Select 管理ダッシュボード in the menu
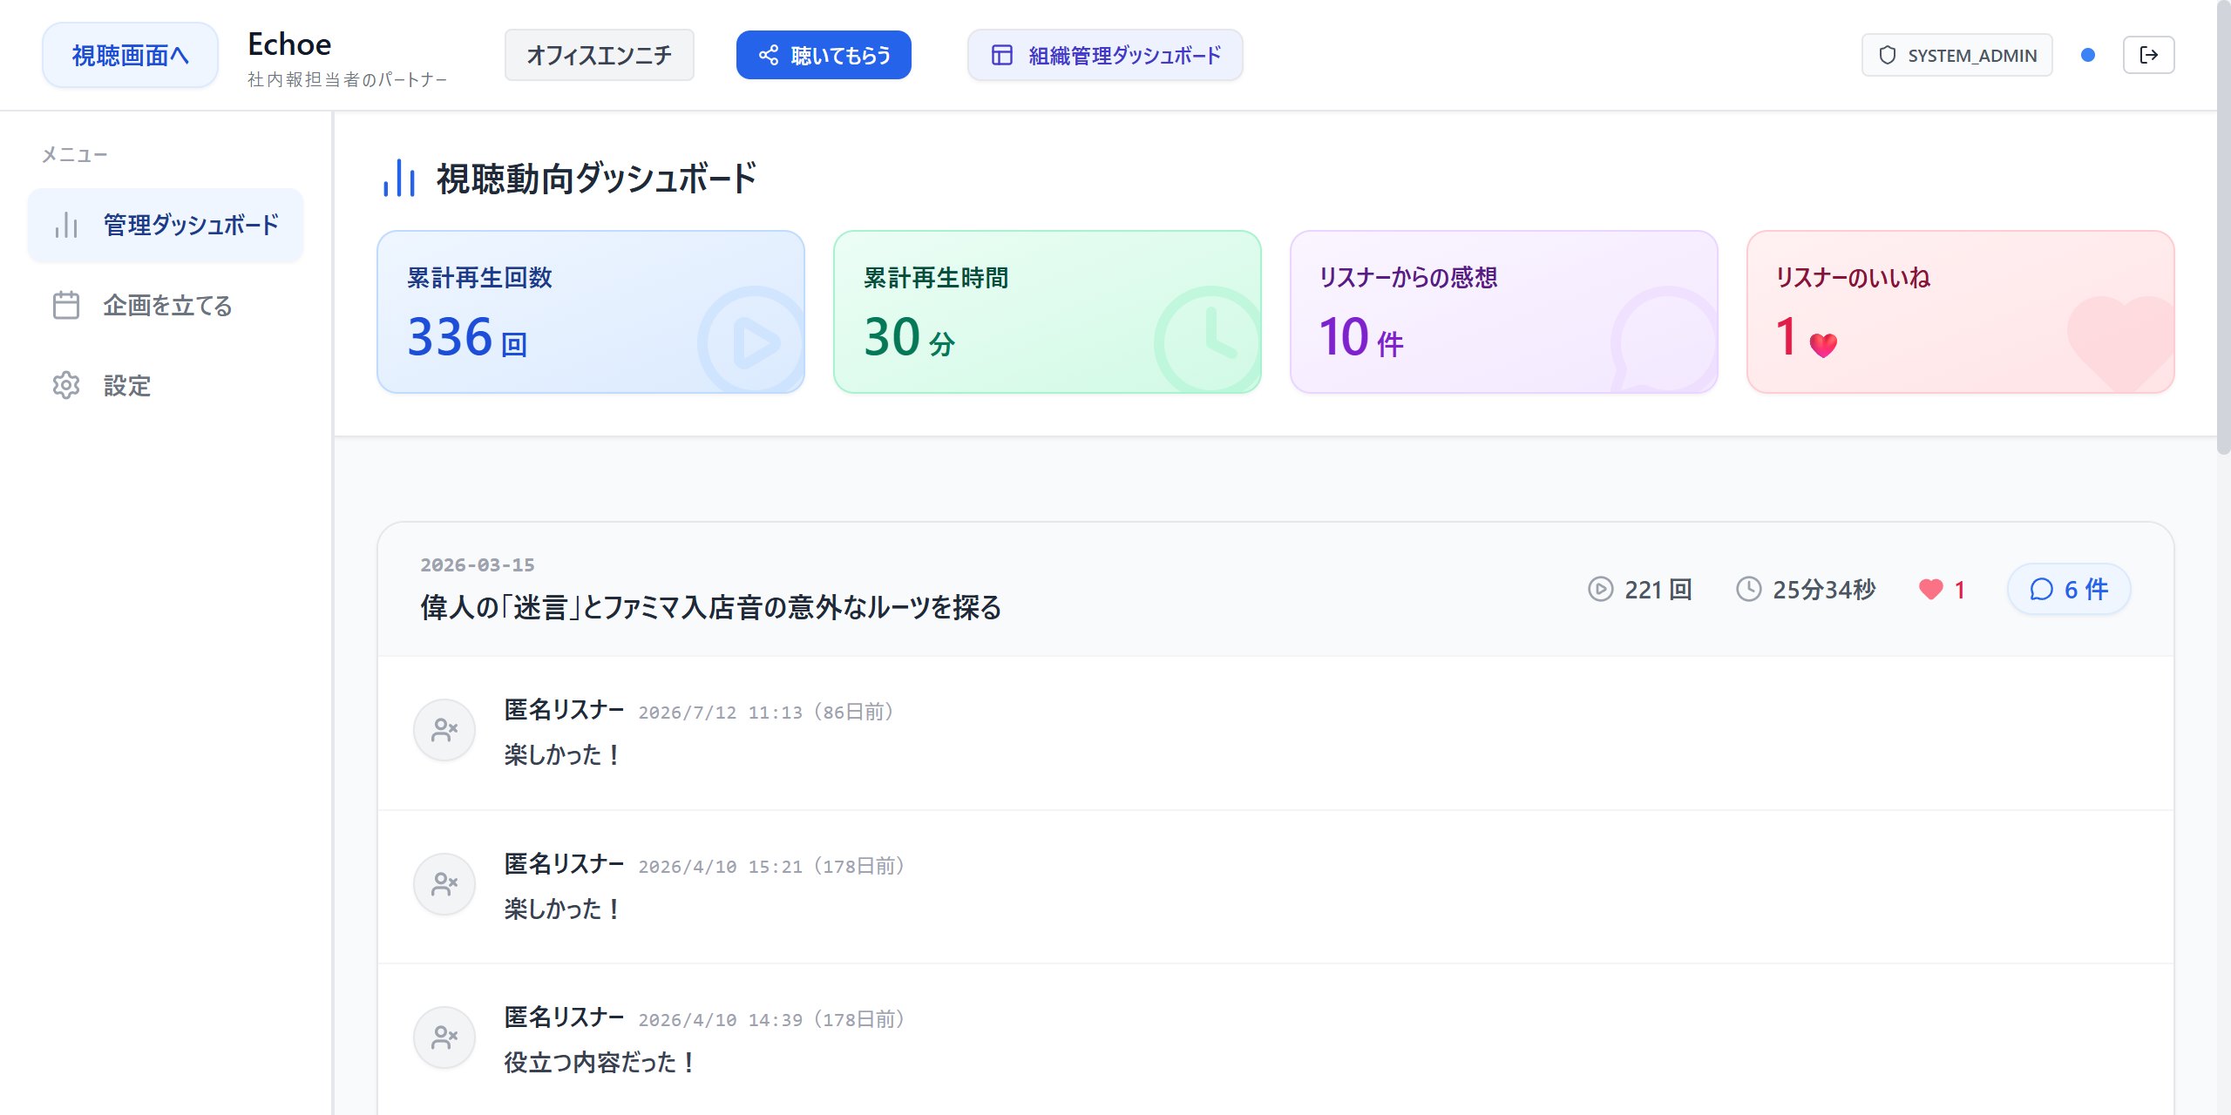 pos(166,225)
